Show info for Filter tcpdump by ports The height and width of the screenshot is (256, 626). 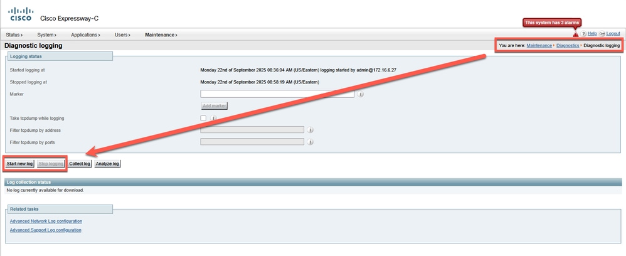(x=310, y=142)
